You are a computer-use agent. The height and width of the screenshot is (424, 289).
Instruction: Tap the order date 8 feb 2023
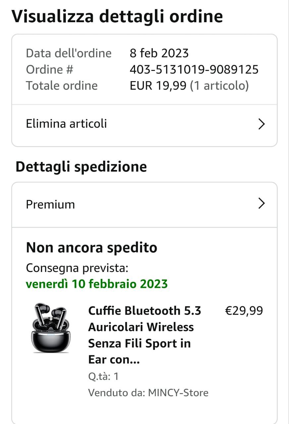click(159, 53)
